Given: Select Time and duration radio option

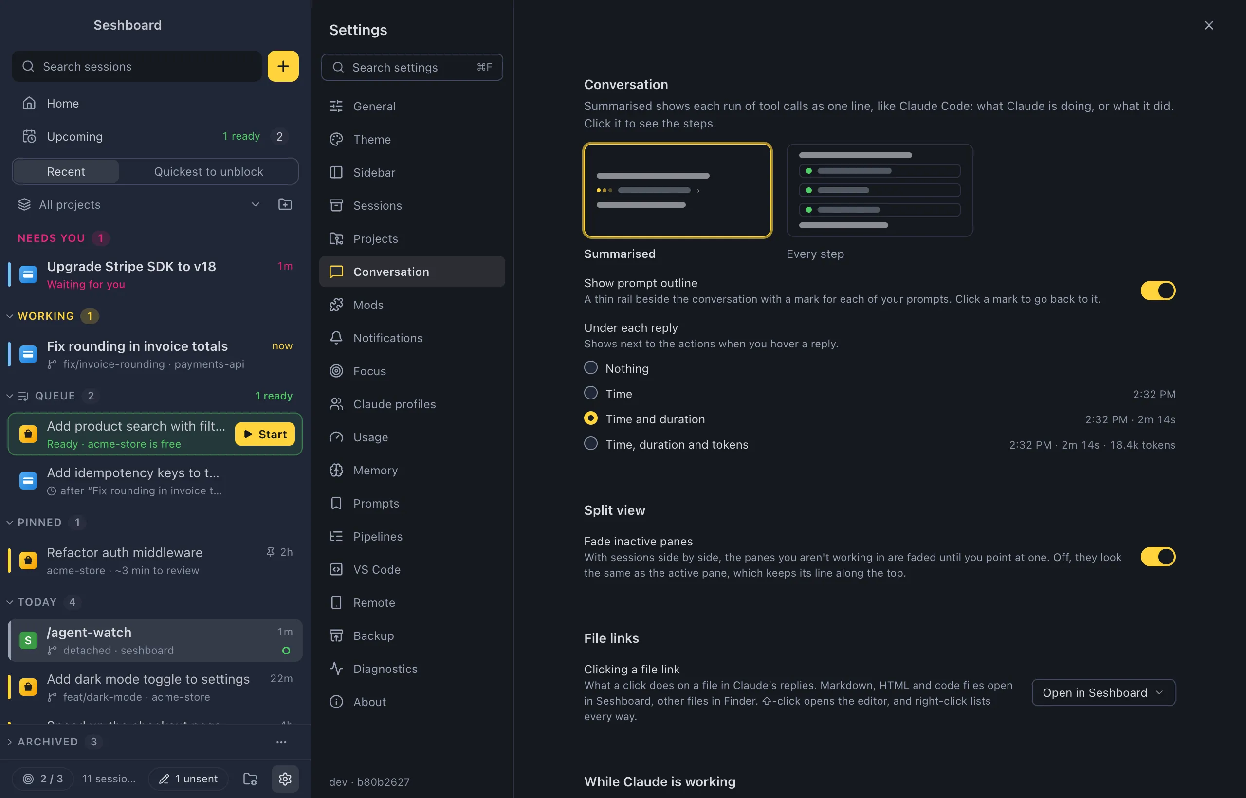Looking at the screenshot, I should (x=591, y=418).
